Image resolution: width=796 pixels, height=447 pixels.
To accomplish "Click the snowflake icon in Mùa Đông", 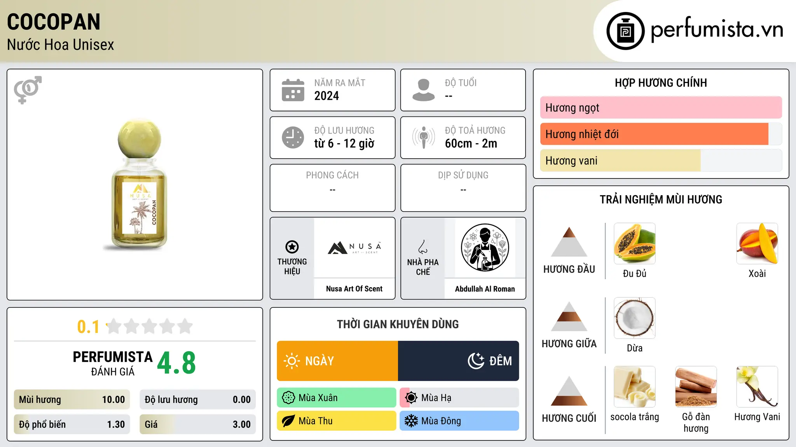I will click(411, 421).
